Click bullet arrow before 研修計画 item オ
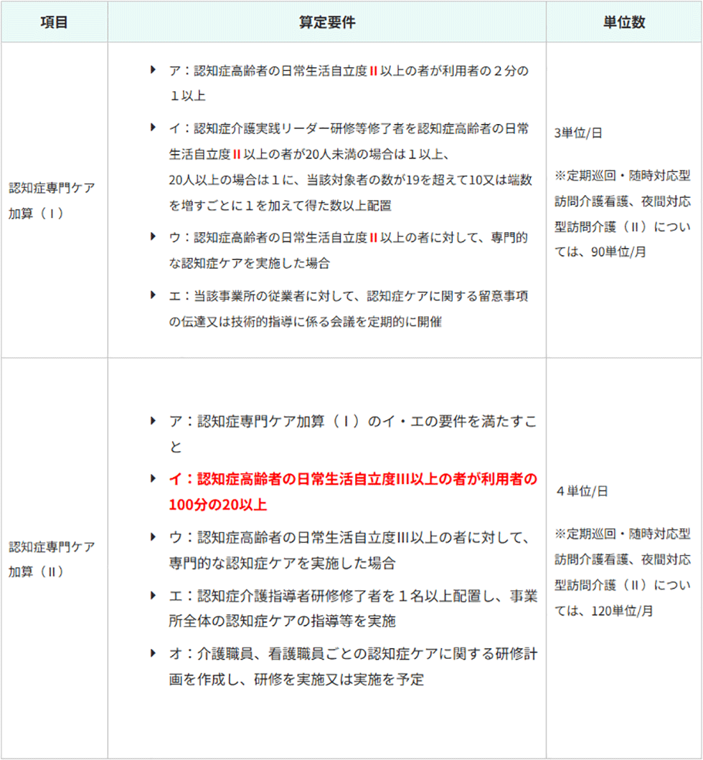 tap(153, 653)
